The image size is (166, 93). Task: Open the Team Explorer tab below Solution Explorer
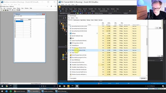click(71, 81)
